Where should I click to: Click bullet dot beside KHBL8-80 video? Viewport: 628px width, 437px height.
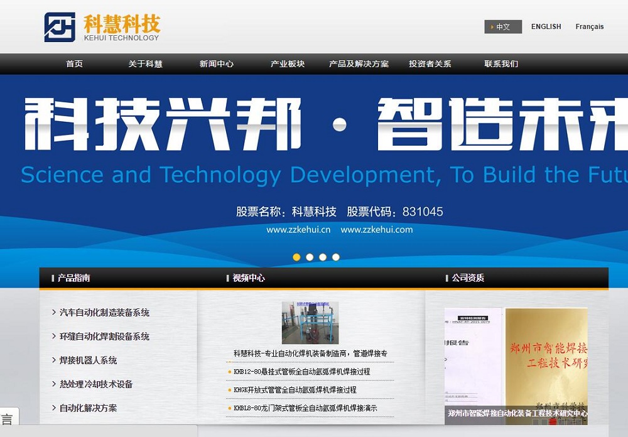pyautogui.click(x=229, y=409)
